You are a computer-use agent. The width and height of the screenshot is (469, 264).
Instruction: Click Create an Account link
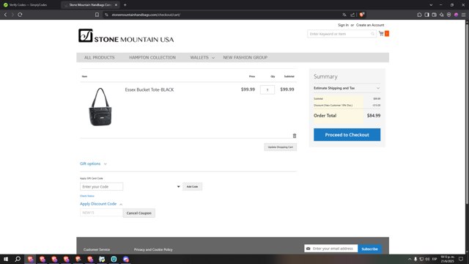coord(370,25)
